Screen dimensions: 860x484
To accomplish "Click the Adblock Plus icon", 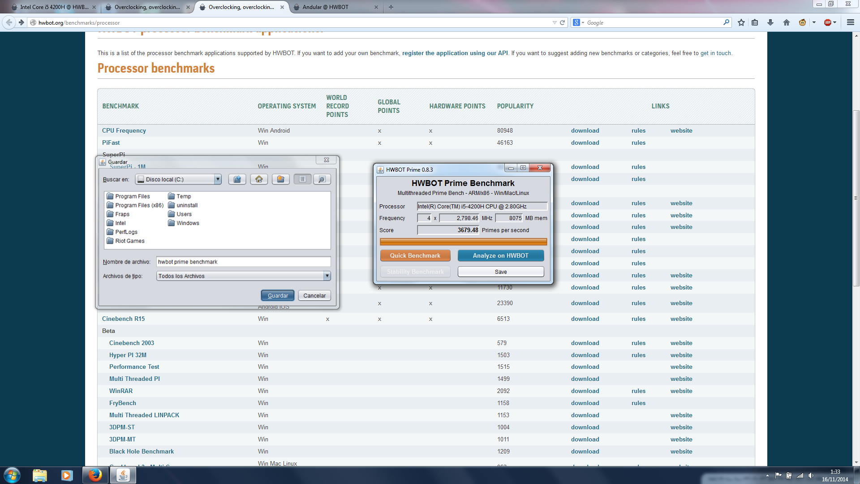I will coord(828,22).
